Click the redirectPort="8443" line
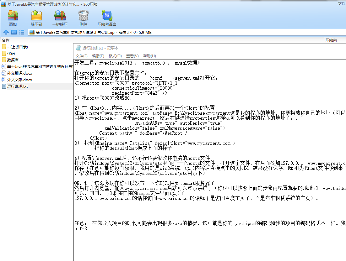The image size is (346, 261). pos(139,93)
